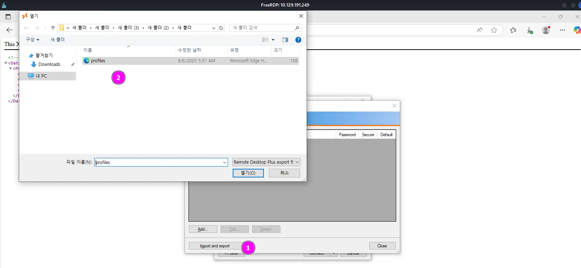Open the file name combo box dropdown
The height and width of the screenshot is (268, 581).
pyautogui.click(x=224, y=163)
